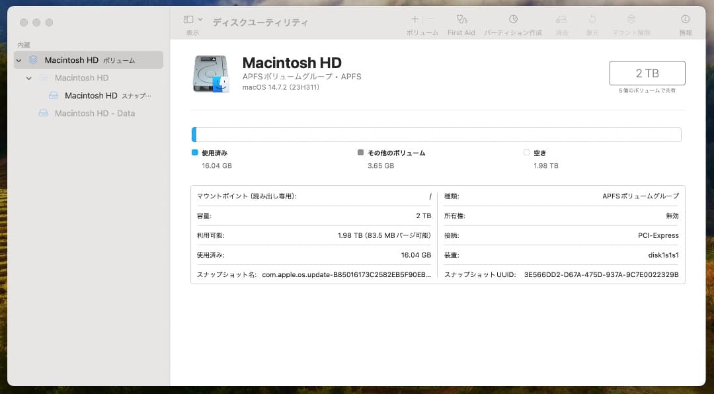
Task: Open the パーティション作成 (Partition) tool
Action: 513,23
